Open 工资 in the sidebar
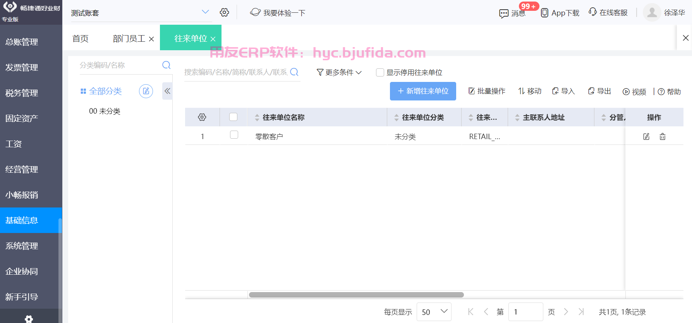The height and width of the screenshot is (323, 692). pyautogui.click(x=31, y=144)
